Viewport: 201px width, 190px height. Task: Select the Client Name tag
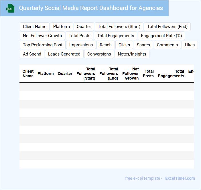pyautogui.click(x=35, y=27)
